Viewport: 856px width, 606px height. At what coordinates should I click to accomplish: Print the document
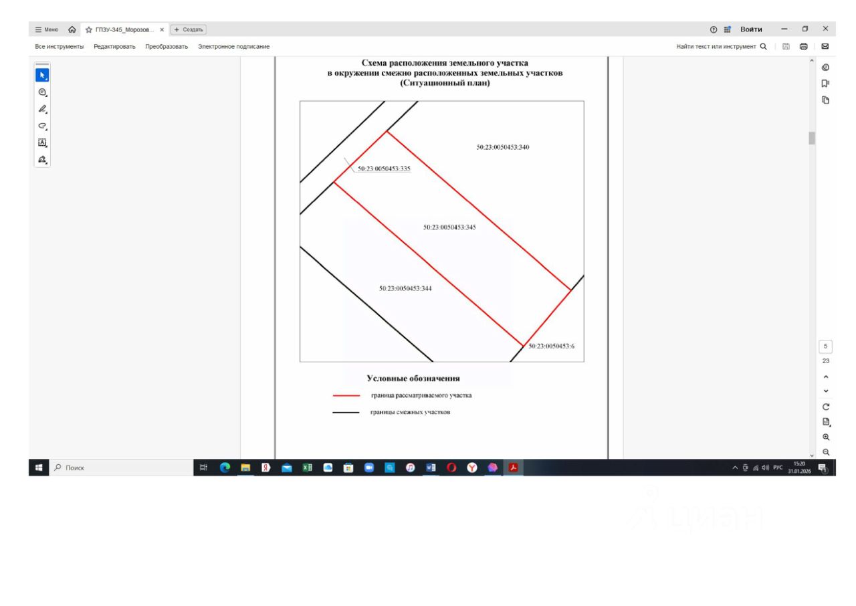[804, 46]
